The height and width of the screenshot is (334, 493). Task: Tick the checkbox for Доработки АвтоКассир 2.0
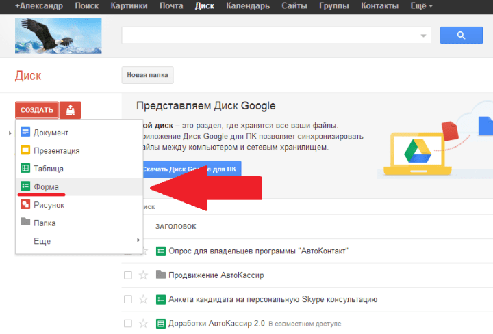coord(128,323)
